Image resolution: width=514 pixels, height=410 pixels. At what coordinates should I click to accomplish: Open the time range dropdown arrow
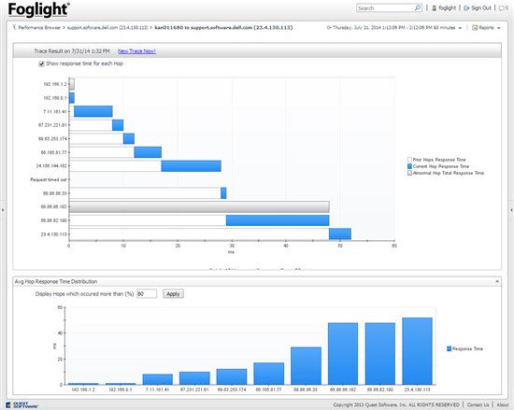[x=460, y=28]
